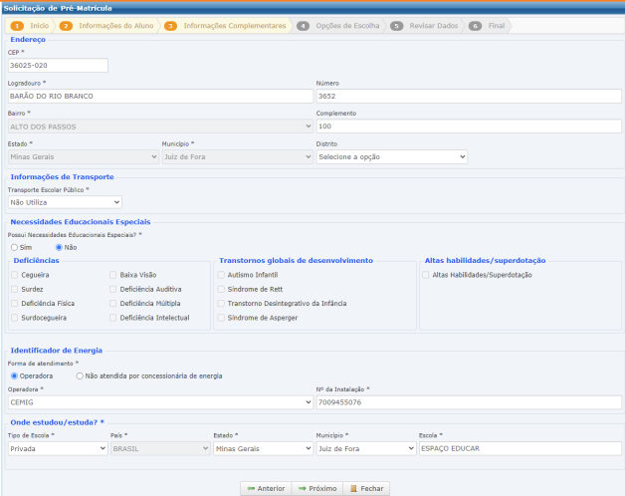Click the CEP input field
This screenshot has width=625, height=496.
pos(58,66)
